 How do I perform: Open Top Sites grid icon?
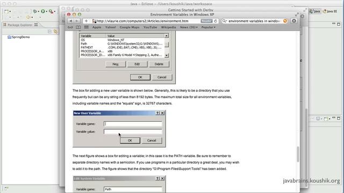point(87,27)
